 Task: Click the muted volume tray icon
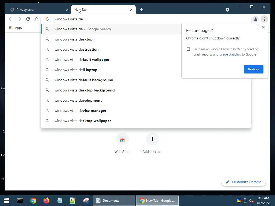[251, 201]
